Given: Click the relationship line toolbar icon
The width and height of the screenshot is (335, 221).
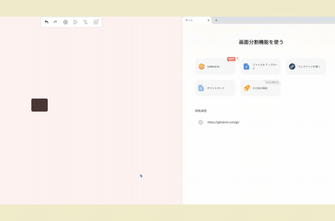Looking at the screenshot, I should (x=85, y=22).
